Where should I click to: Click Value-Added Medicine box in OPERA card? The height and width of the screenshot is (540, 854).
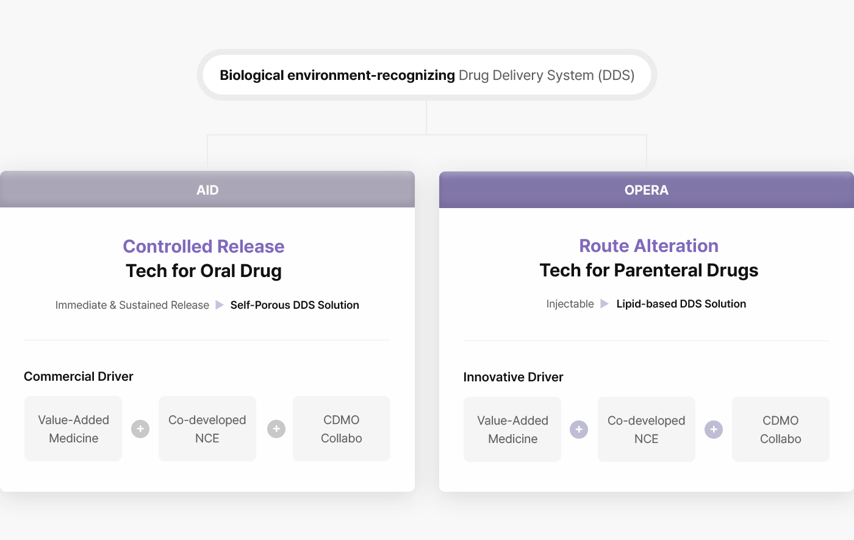[x=512, y=430]
